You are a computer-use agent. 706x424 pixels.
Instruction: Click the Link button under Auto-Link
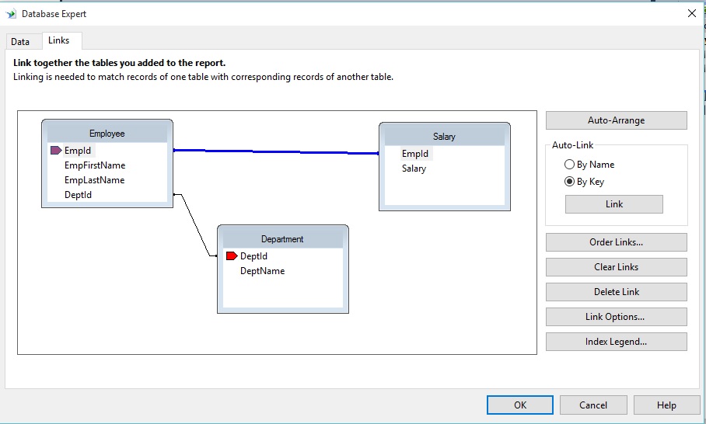coord(613,204)
